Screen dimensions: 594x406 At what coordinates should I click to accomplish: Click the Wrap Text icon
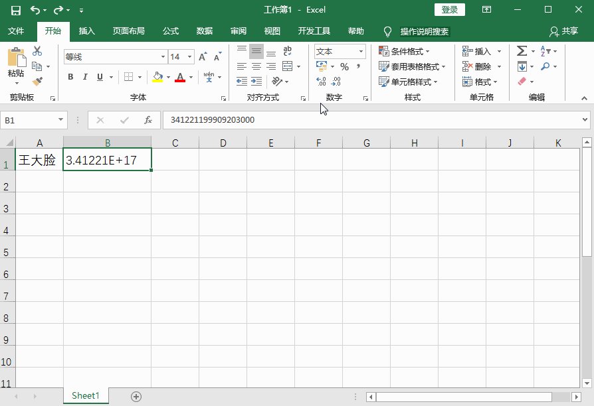[x=288, y=51]
